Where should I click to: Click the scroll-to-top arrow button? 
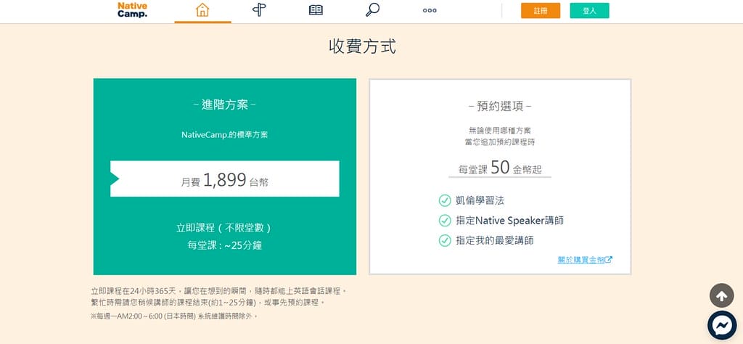(x=721, y=295)
